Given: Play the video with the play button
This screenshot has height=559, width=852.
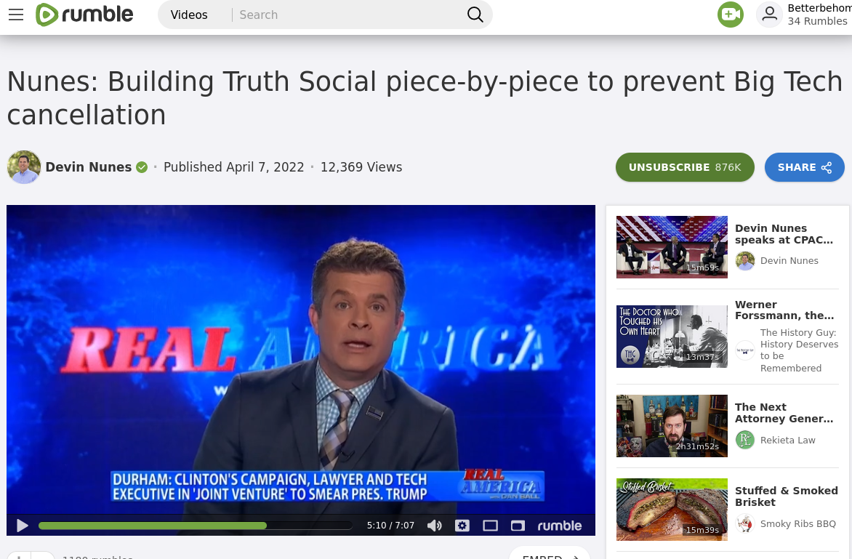Looking at the screenshot, I should 23,526.
